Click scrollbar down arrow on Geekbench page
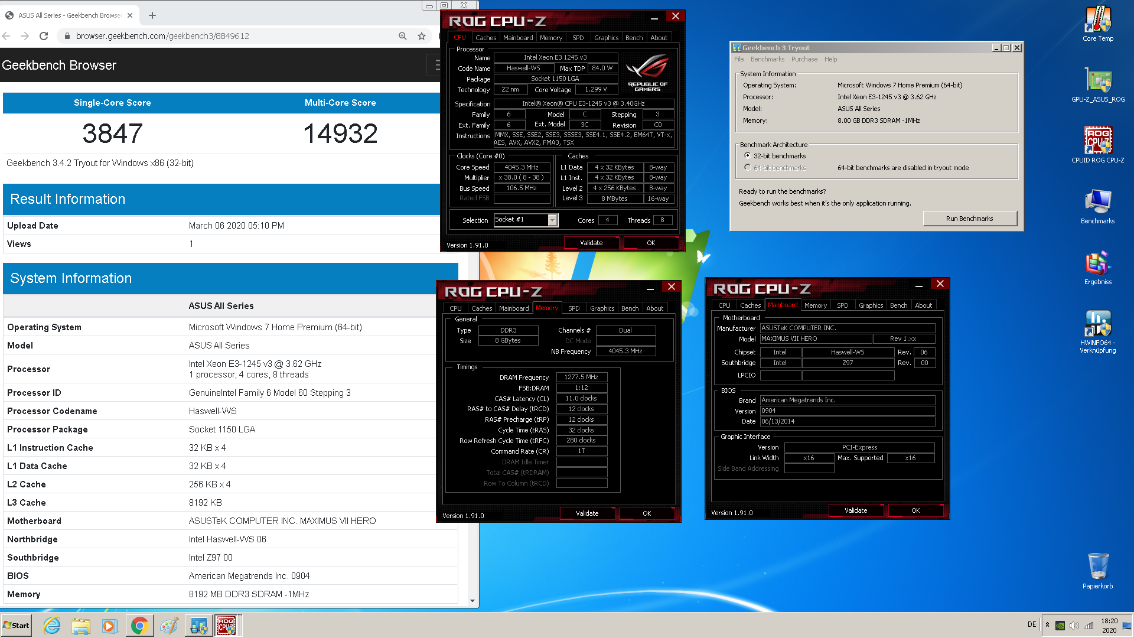 (x=472, y=601)
